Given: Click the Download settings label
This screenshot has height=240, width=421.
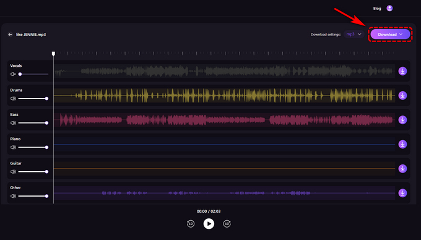Looking at the screenshot, I should point(326,35).
